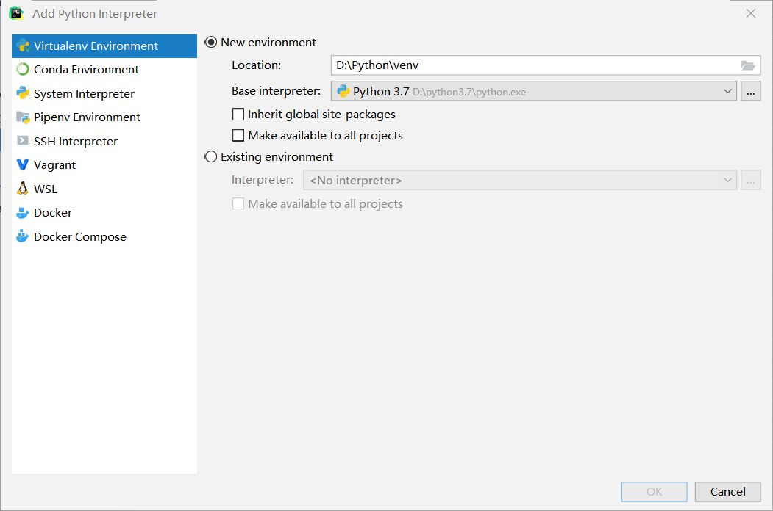Click the Vagrant V logo icon
This screenshot has width=773, height=511.
(23, 164)
